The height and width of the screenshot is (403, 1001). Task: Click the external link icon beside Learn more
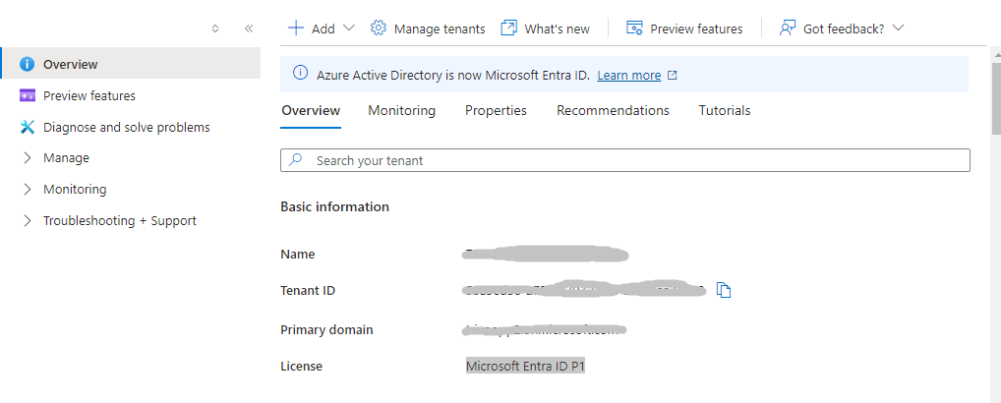[x=672, y=76]
